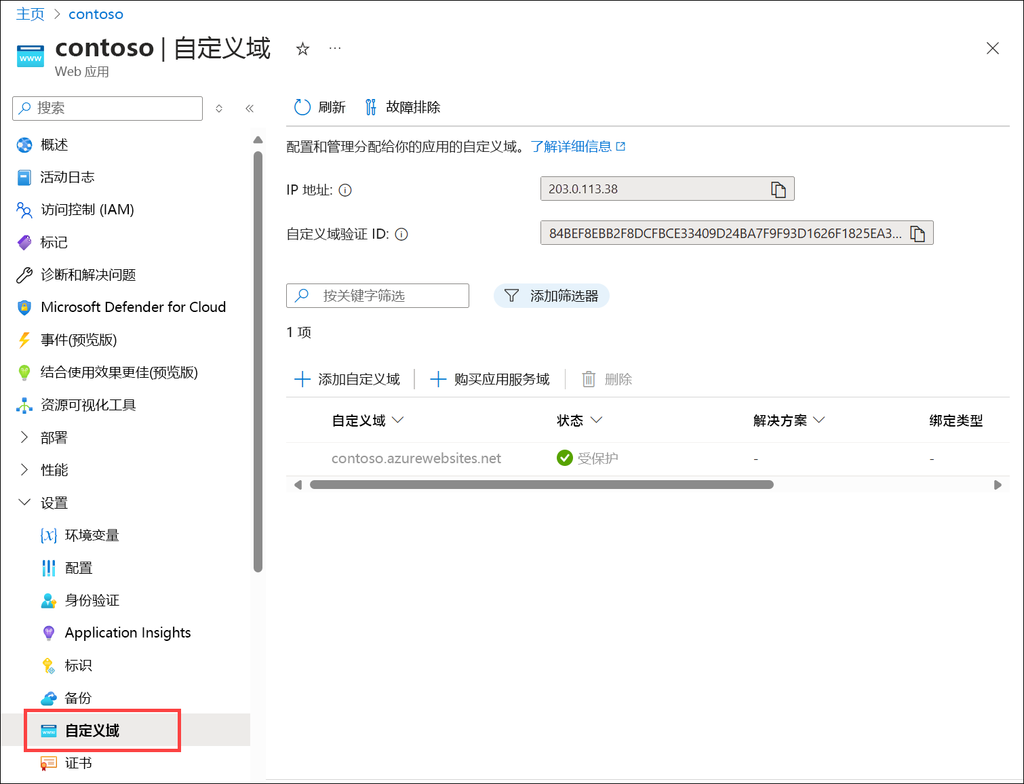1024x784 pixels.
Task: Toggle expand/collapse all sidebar groups arrows
Action: pos(219,109)
